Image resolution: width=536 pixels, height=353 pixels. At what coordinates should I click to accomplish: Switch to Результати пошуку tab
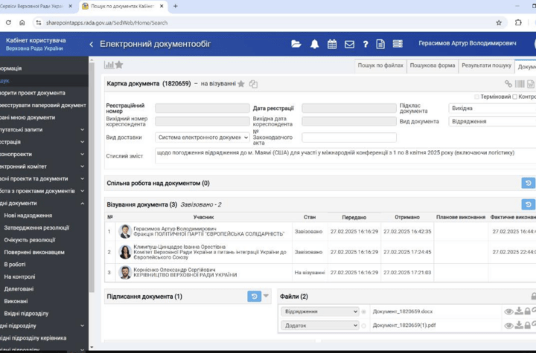[486, 65]
